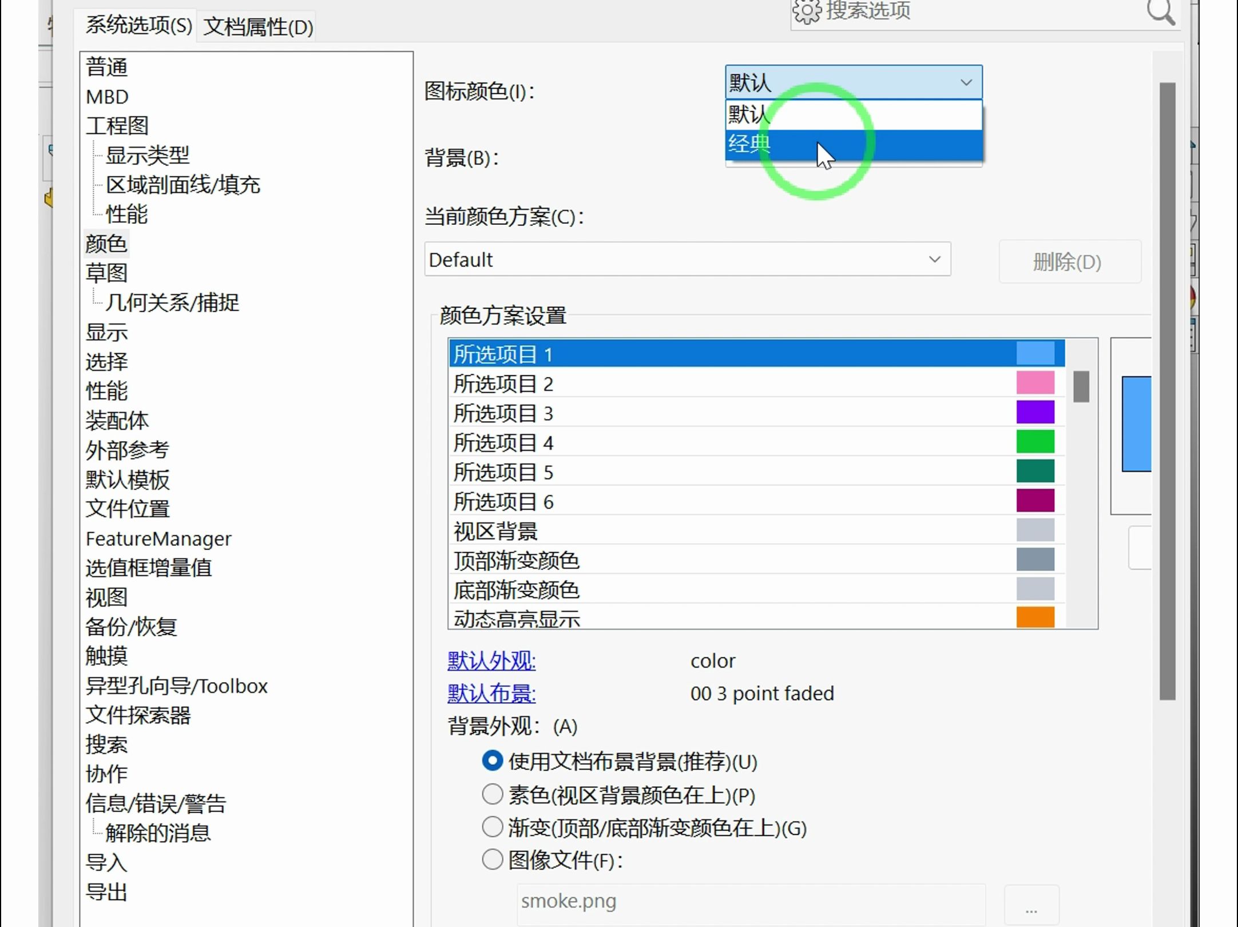Select 草图 in the options tree
The image size is (1238, 927).
point(106,273)
